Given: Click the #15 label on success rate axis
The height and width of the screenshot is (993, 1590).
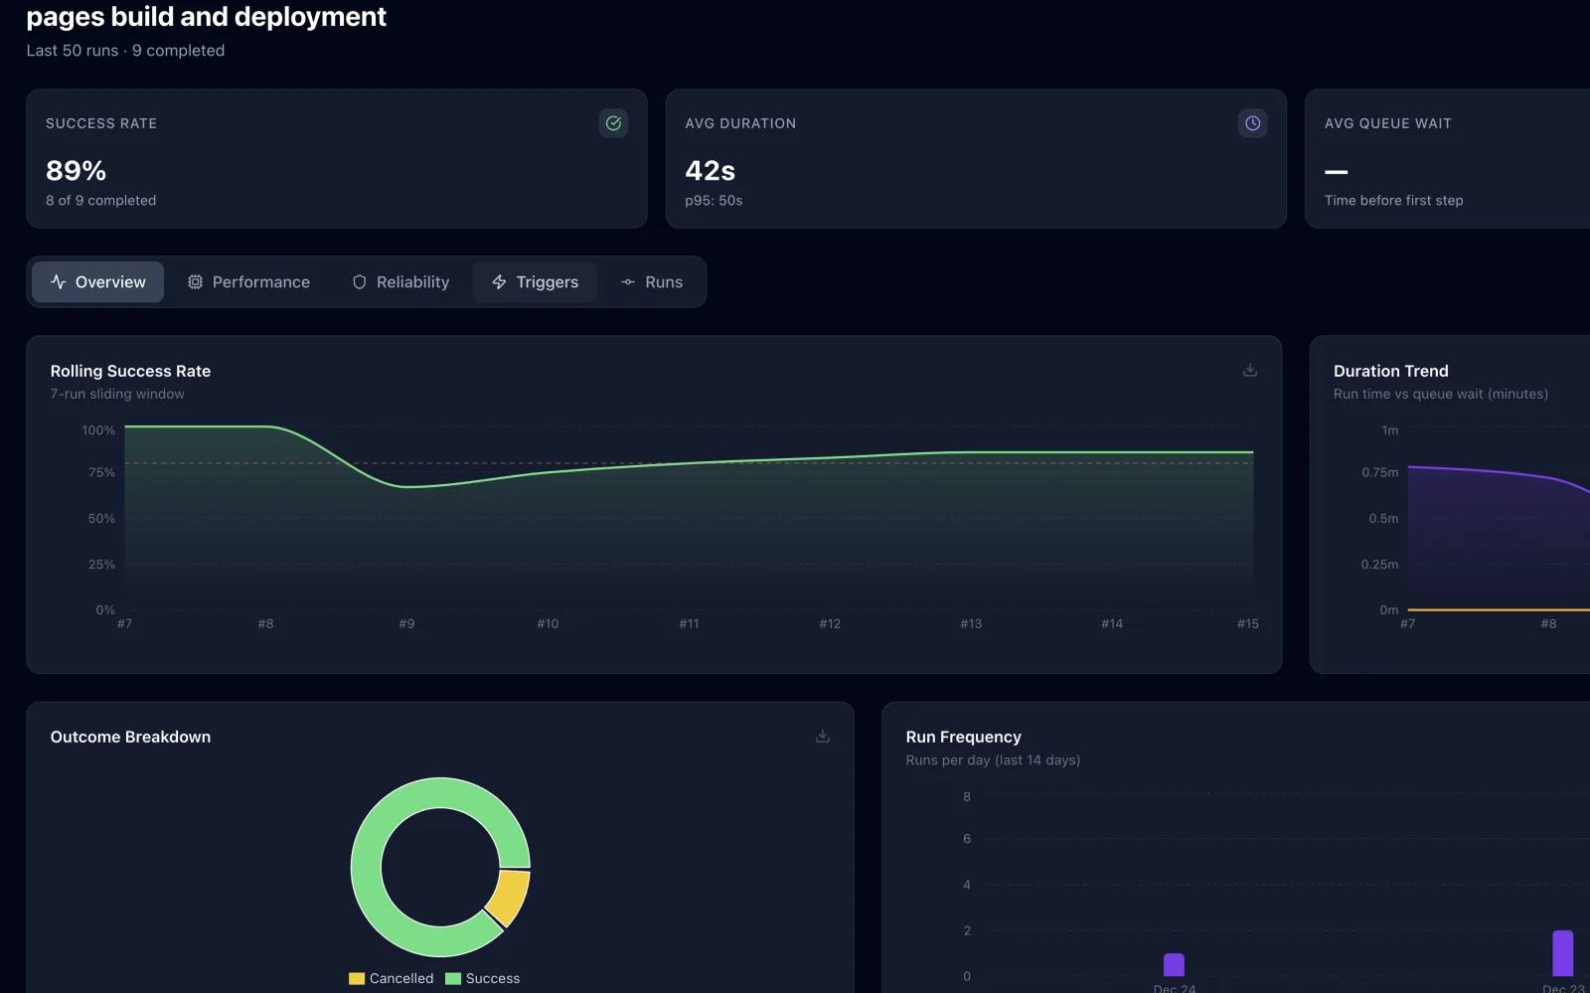Looking at the screenshot, I should coord(1248,624).
